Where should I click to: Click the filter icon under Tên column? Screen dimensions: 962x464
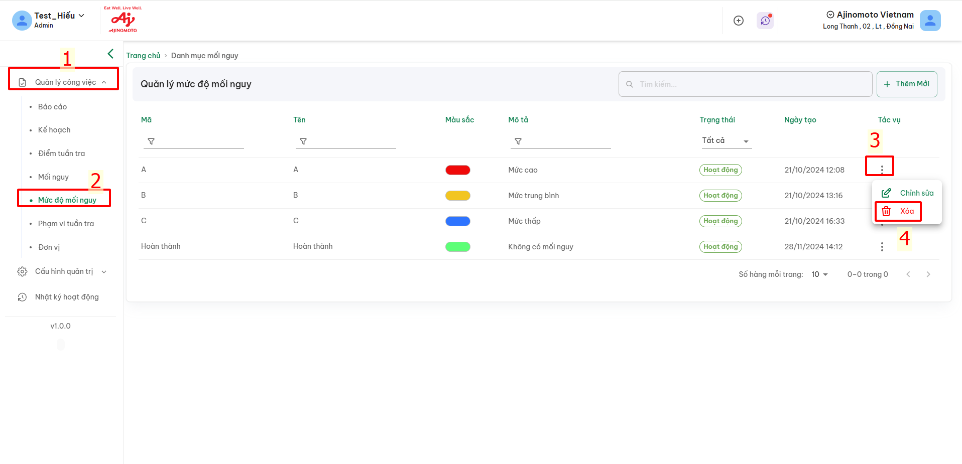303,141
